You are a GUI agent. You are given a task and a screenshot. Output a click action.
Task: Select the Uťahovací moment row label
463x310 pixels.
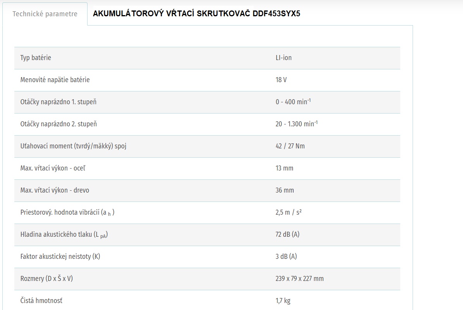point(73,146)
